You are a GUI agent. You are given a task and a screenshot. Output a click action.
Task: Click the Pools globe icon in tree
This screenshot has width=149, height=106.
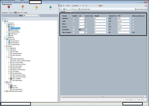click(7, 82)
